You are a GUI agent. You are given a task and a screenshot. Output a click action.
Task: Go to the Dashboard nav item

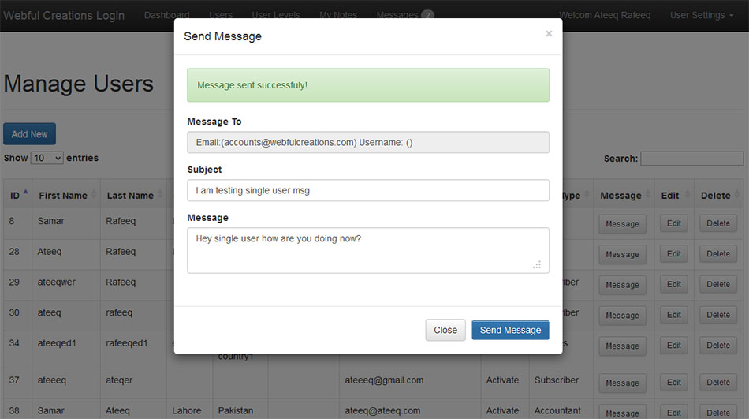click(x=166, y=15)
